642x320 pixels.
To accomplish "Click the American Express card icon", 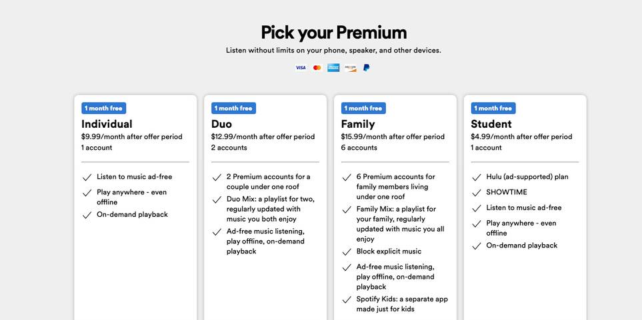I will point(333,68).
